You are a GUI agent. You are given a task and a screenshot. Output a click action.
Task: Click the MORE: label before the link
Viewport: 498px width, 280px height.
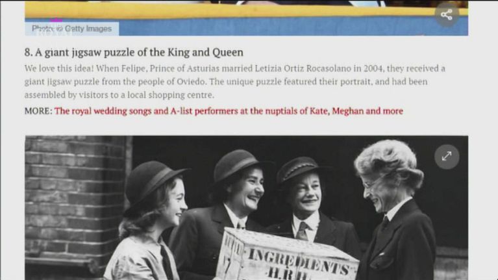pos(38,111)
